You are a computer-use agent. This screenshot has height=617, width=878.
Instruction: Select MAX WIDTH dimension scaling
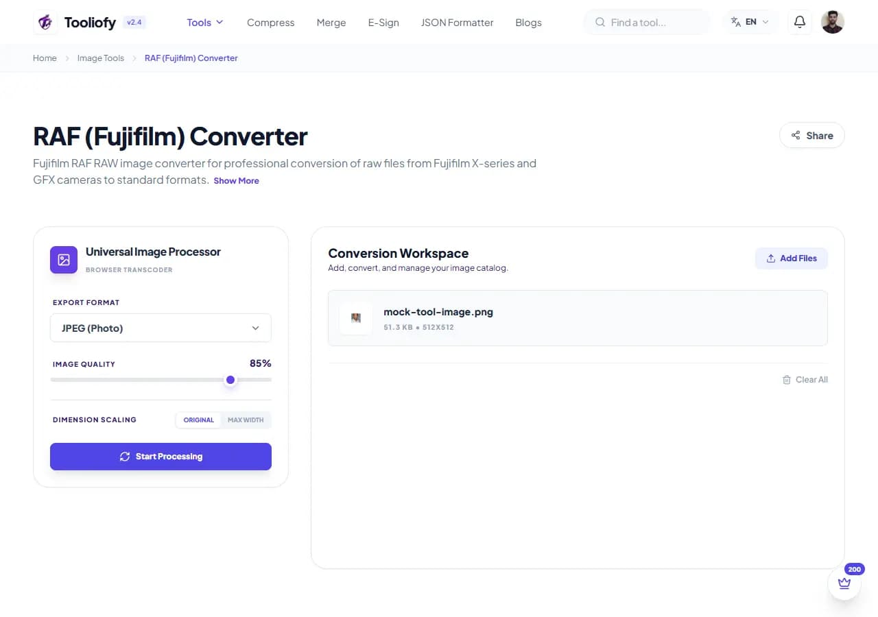click(x=246, y=420)
